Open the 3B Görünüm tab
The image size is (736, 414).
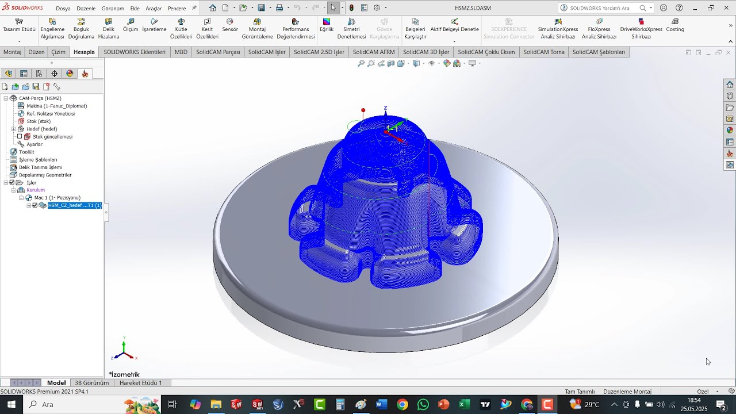(91, 382)
